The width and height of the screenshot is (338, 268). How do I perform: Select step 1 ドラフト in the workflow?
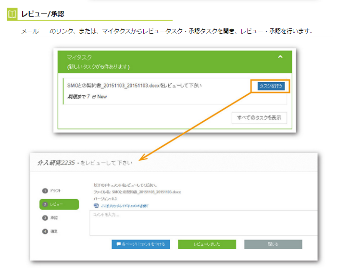coord(51,191)
